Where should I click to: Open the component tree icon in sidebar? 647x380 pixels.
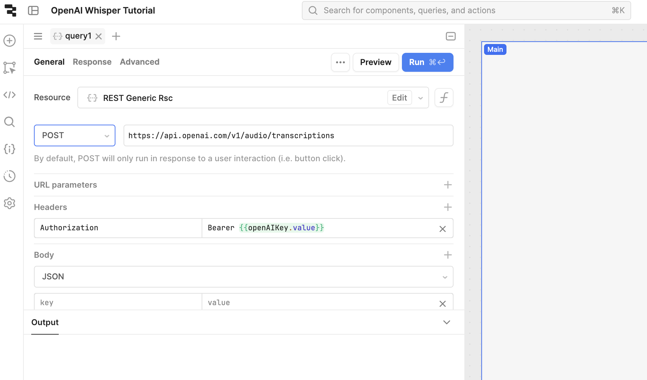tap(10, 68)
